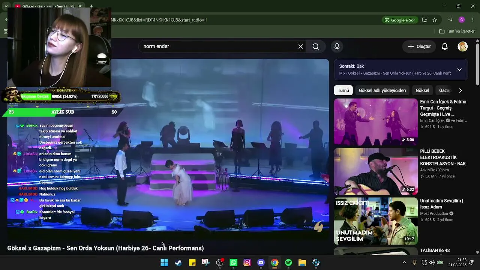The image size is (480, 270).
Task: Start voice search with the microphone icon
Action: click(337, 46)
